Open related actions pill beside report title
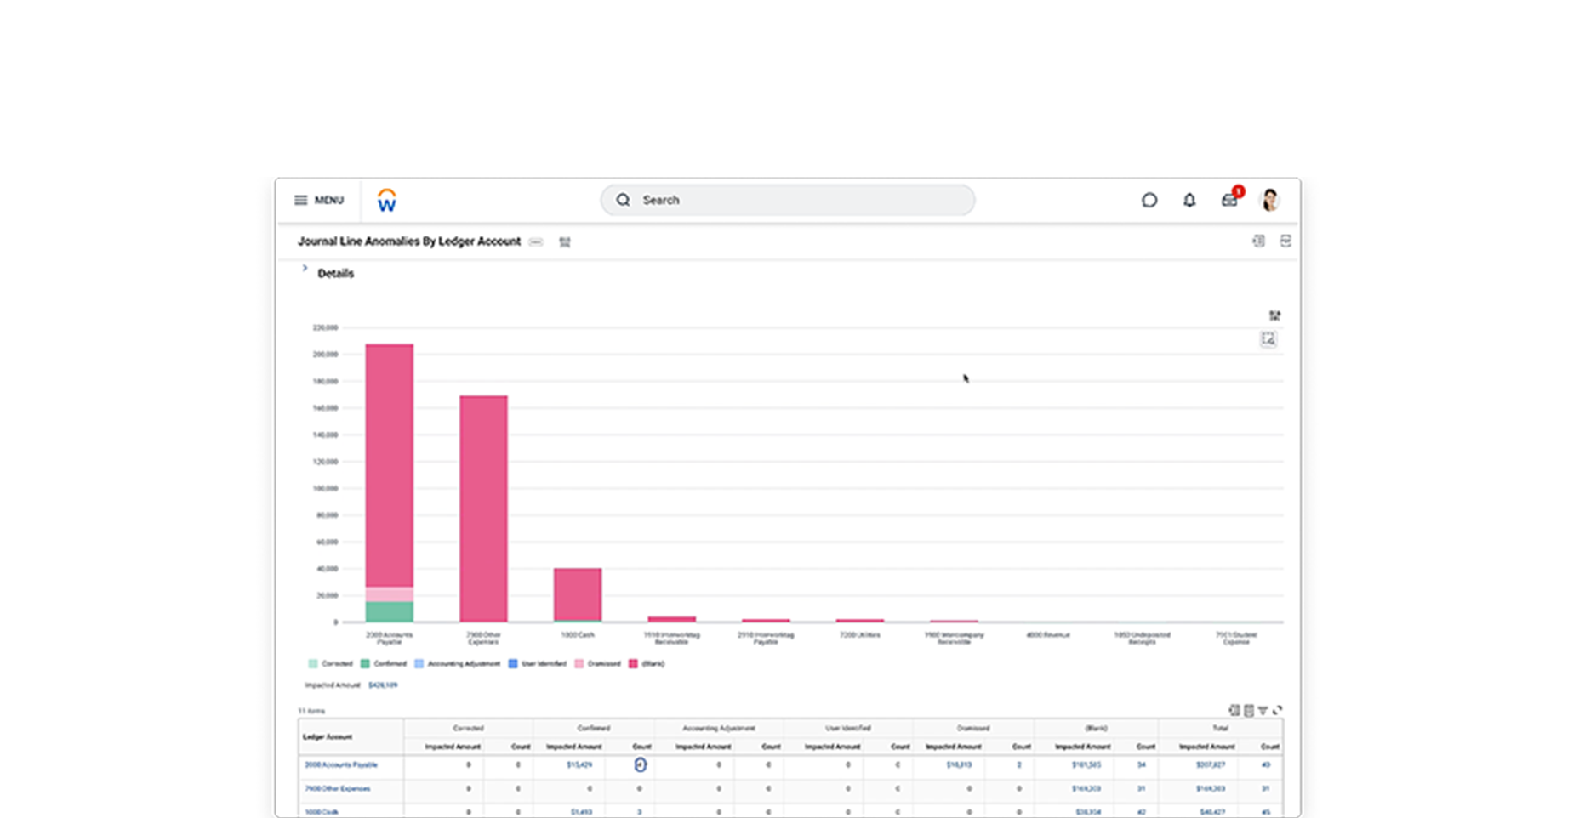Screen dimensions: 1579x818 pyautogui.click(x=536, y=241)
